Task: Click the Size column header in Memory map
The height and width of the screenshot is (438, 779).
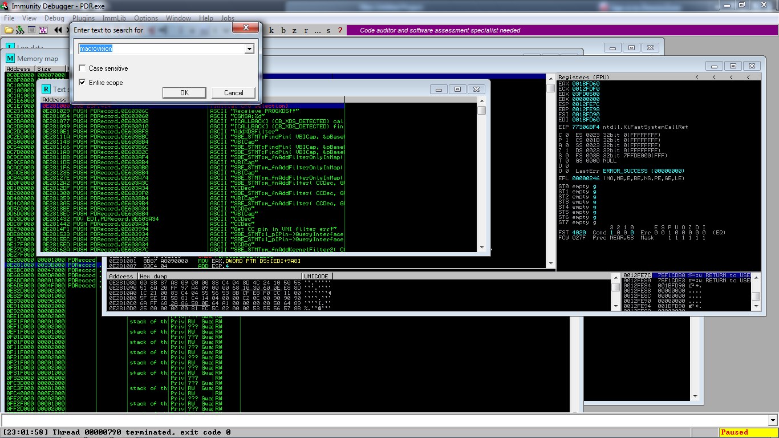Action: 50,68
